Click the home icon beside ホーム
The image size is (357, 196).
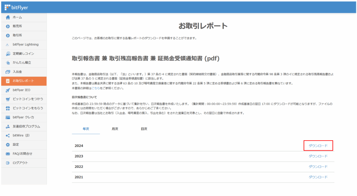pos(8,17)
